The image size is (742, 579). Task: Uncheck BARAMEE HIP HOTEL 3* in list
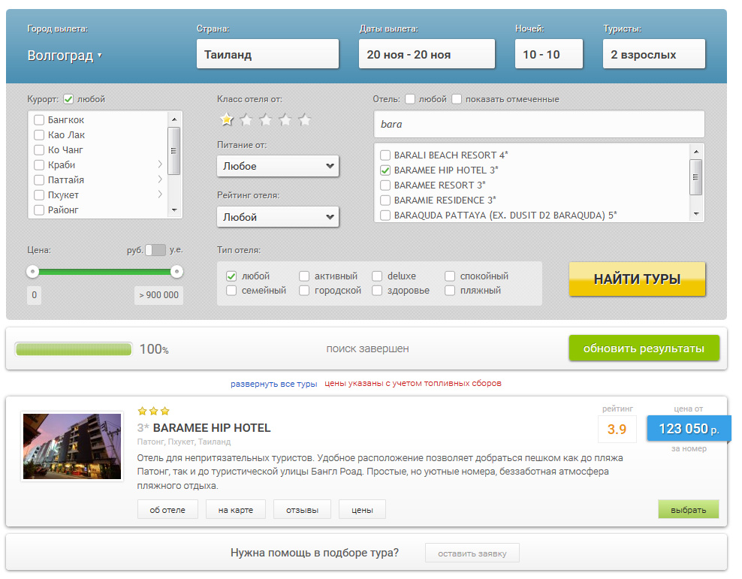(x=385, y=170)
